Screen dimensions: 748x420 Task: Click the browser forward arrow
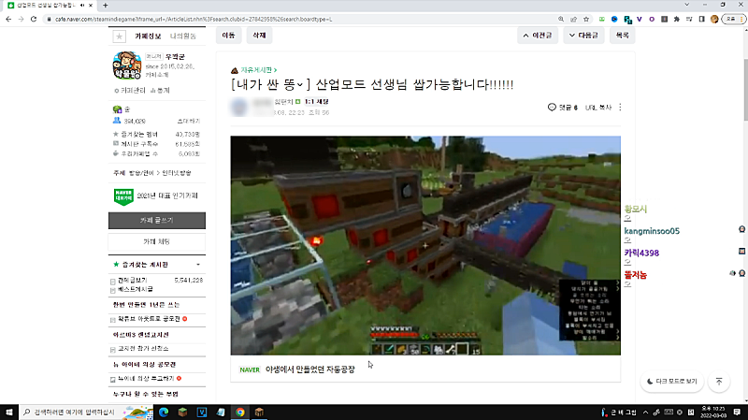(21, 19)
